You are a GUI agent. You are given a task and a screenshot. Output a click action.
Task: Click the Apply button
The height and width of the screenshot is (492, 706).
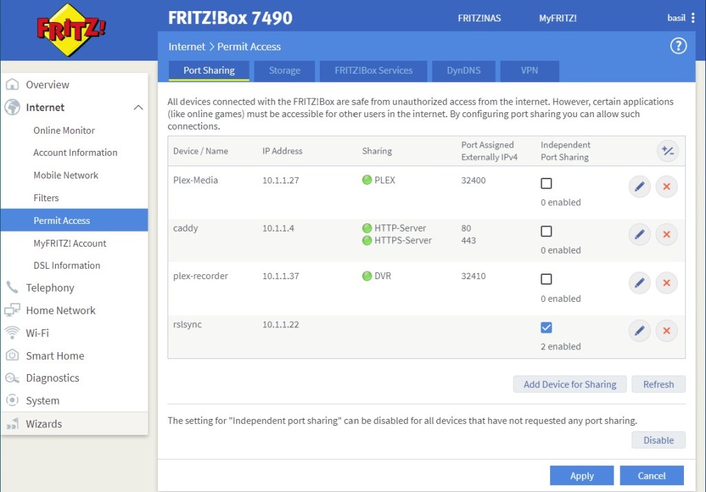[x=582, y=475]
